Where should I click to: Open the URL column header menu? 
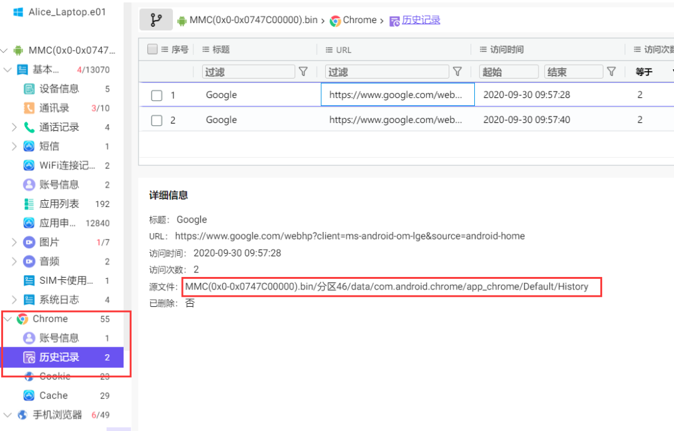point(330,50)
